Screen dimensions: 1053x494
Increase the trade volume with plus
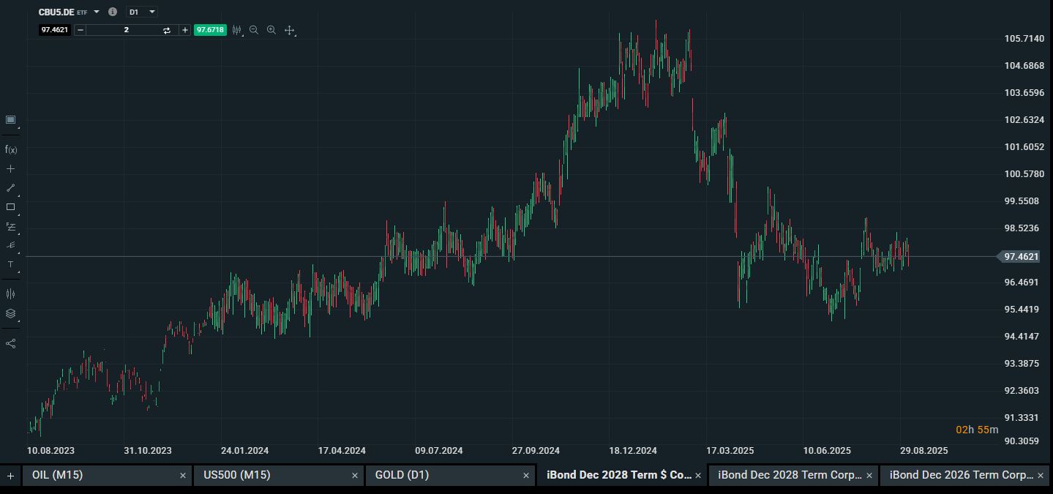coord(185,30)
